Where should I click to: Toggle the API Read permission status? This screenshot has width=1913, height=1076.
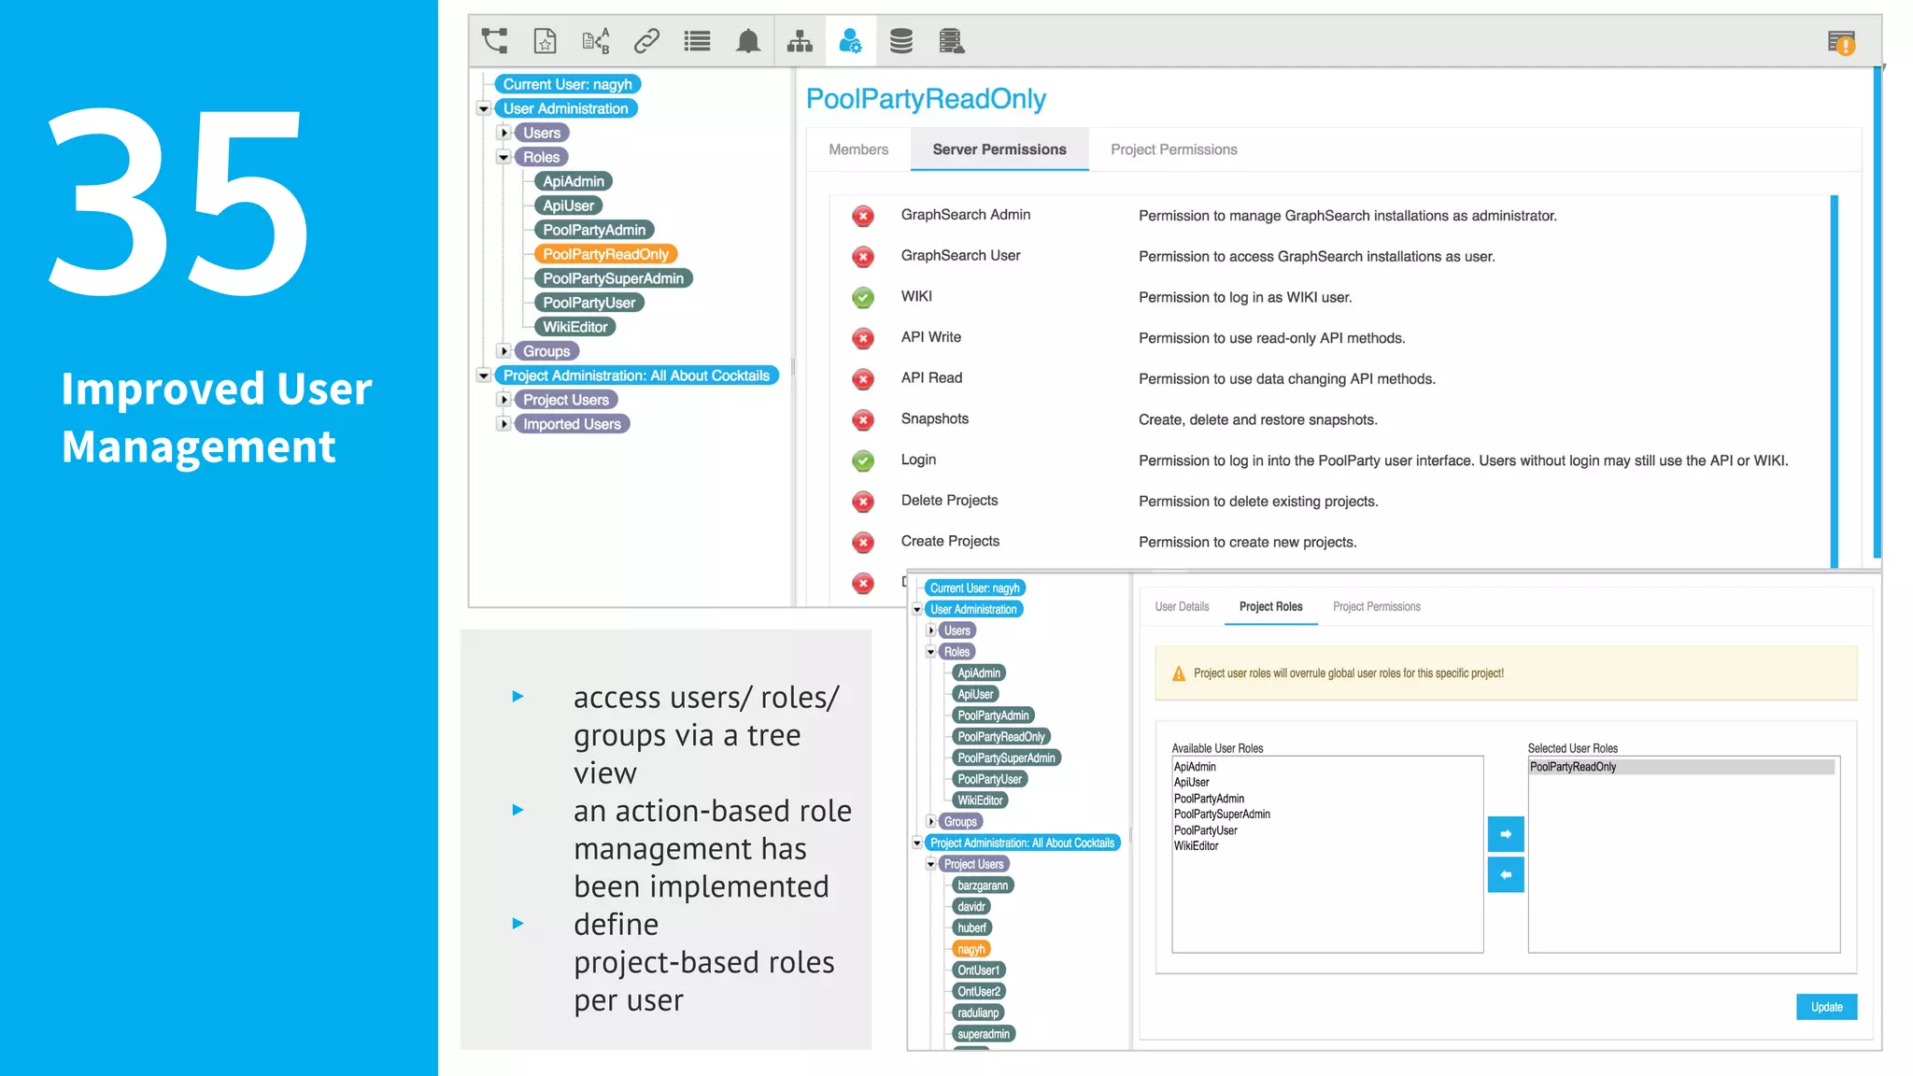[x=863, y=379]
